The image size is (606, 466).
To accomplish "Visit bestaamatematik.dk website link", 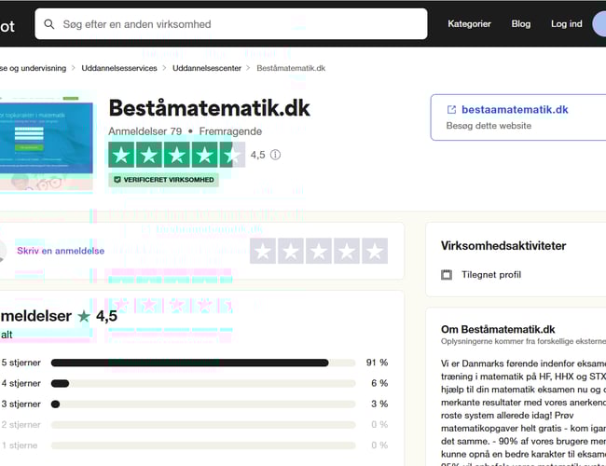I will [x=515, y=110].
